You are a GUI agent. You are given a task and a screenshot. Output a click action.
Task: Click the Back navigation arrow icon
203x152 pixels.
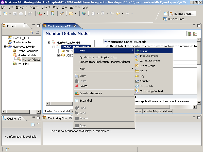click(118, 13)
